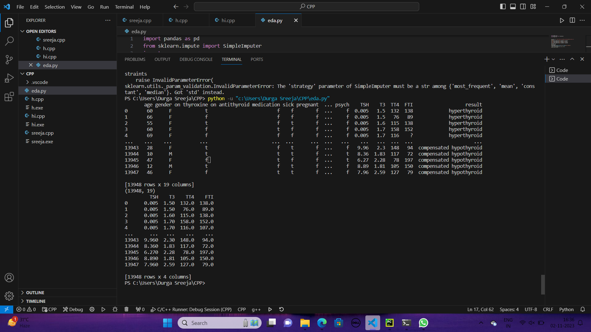
Task: Toggle the primary sidebar visibility
Action: coord(503,6)
